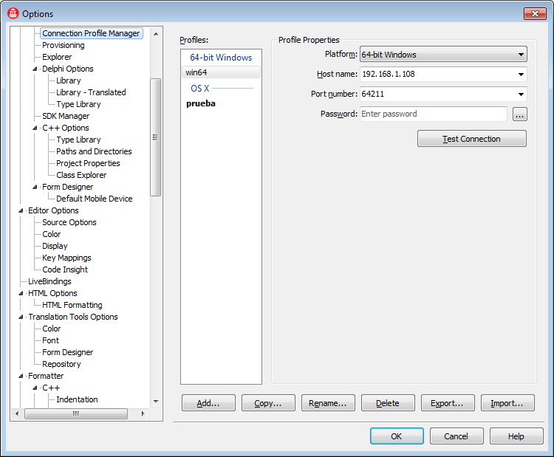
Task: Click the Add... button
Action: point(208,403)
